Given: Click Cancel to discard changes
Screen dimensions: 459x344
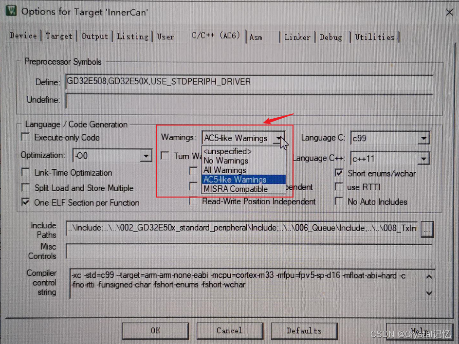Looking at the screenshot, I should [229, 330].
